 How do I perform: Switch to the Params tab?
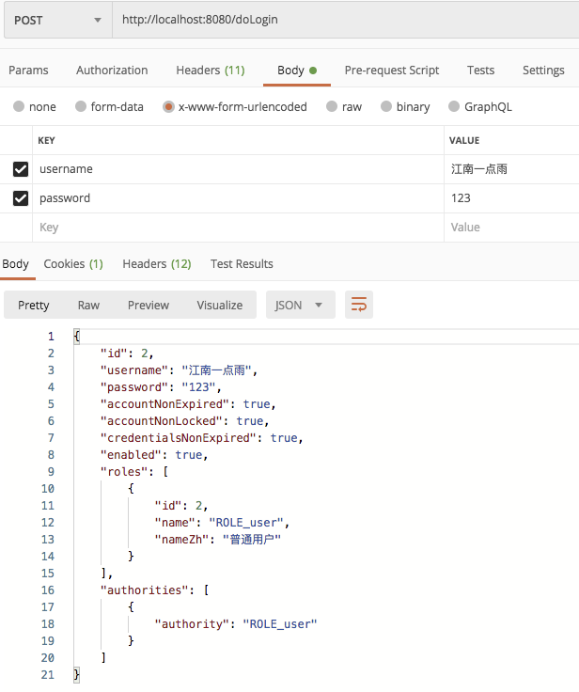[x=28, y=71]
